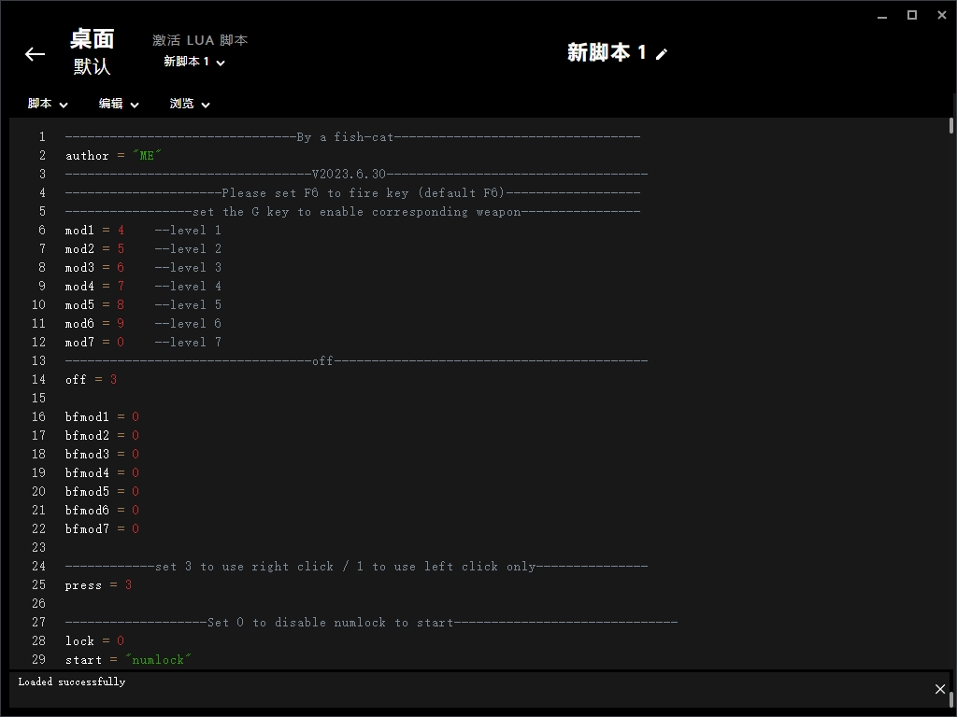957x717 pixels.
Task: Click the pencil icon to rename 新脚本 1
Action: point(662,54)
